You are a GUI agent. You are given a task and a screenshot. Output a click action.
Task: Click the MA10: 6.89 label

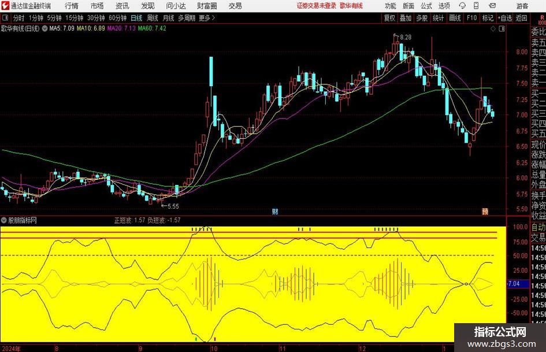[91, 28]
